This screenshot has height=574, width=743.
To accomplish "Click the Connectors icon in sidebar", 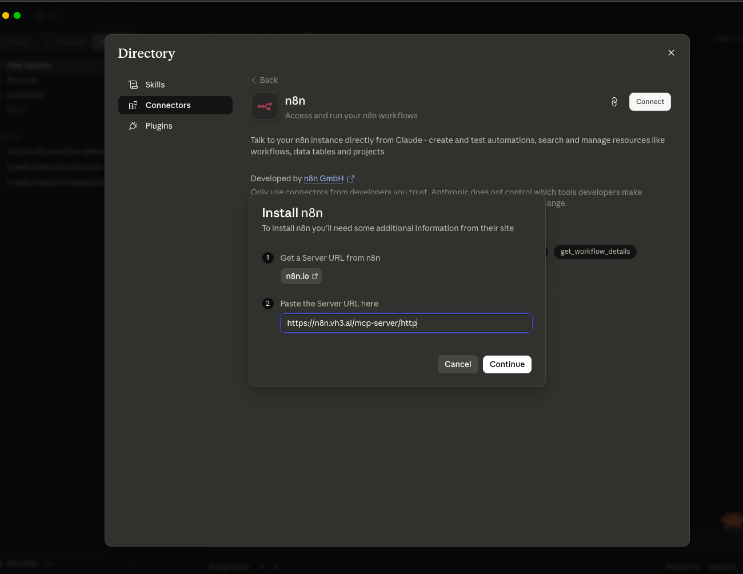I will pyautogui.click(x=133, y=105).
